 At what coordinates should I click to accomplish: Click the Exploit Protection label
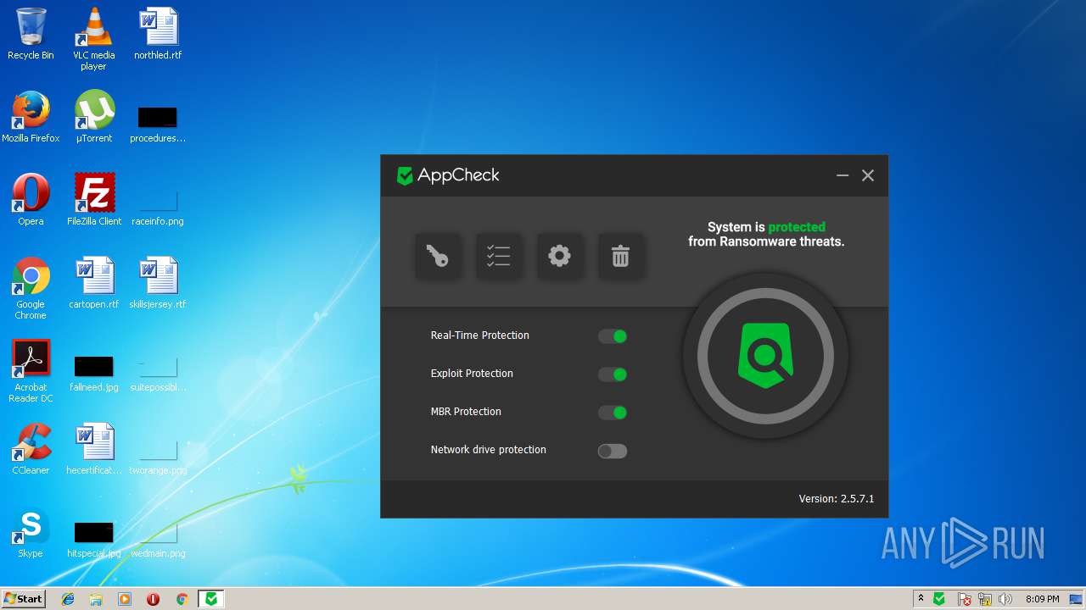click(x=472, y=374)
